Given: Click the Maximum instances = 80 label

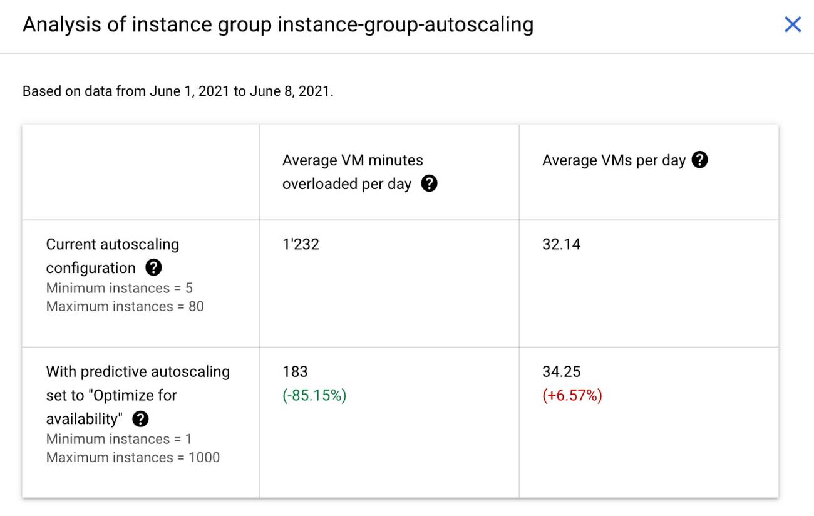Looking at the screenshot, I should pos(125,306).
